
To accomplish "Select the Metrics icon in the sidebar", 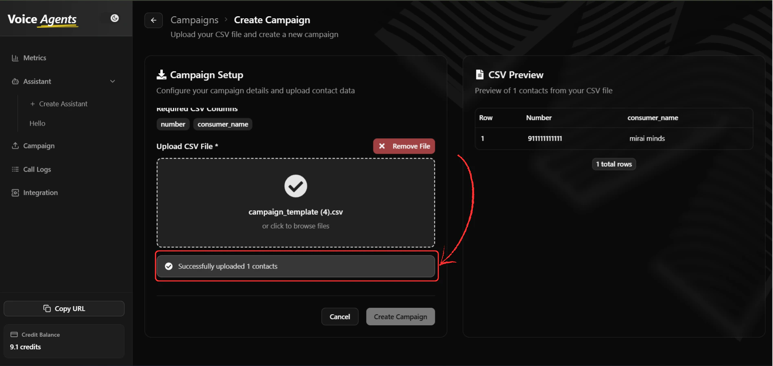I will [15, 58].
